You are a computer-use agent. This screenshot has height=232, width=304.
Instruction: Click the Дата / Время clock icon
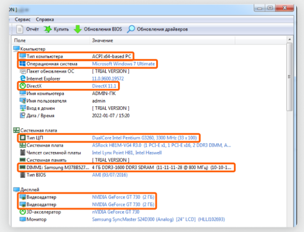[x=23, y=115]
